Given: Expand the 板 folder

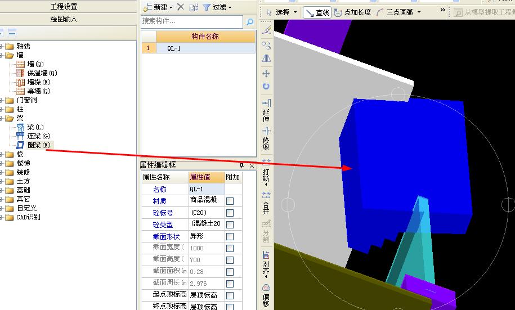Looking at the screenshot, I should click(1, 154).
